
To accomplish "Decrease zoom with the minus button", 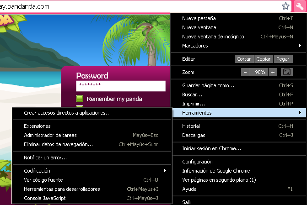I will (245, 72).
